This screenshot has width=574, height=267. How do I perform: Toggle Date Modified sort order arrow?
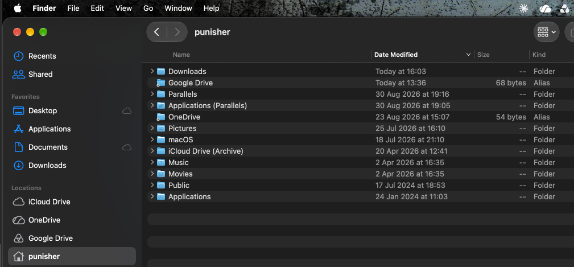468,55
